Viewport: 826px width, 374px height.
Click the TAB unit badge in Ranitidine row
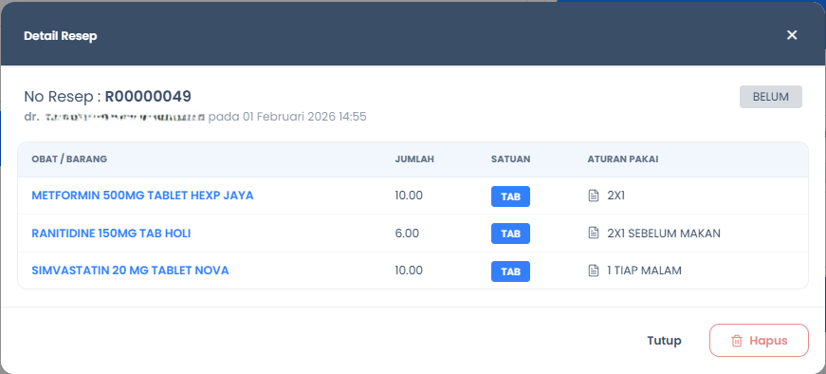click(510, 234)
